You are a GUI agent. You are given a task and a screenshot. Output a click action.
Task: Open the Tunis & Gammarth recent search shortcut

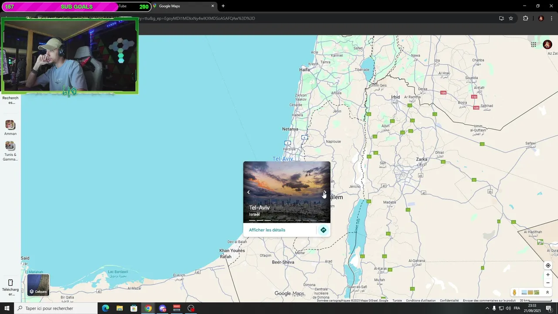tap(10, 151)
